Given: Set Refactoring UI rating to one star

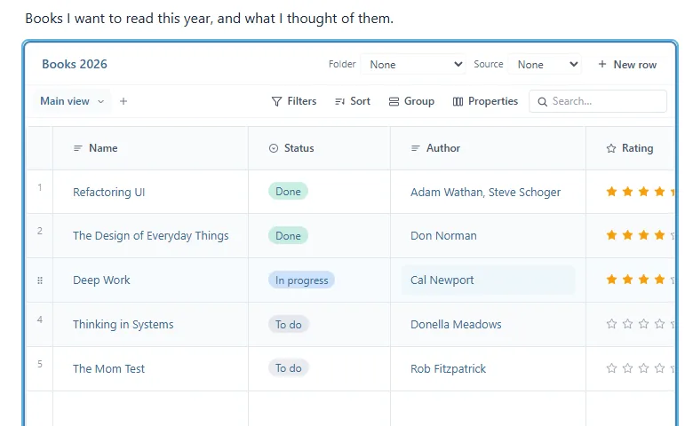Looking at the screenshot, I should (x=611, y=191).
